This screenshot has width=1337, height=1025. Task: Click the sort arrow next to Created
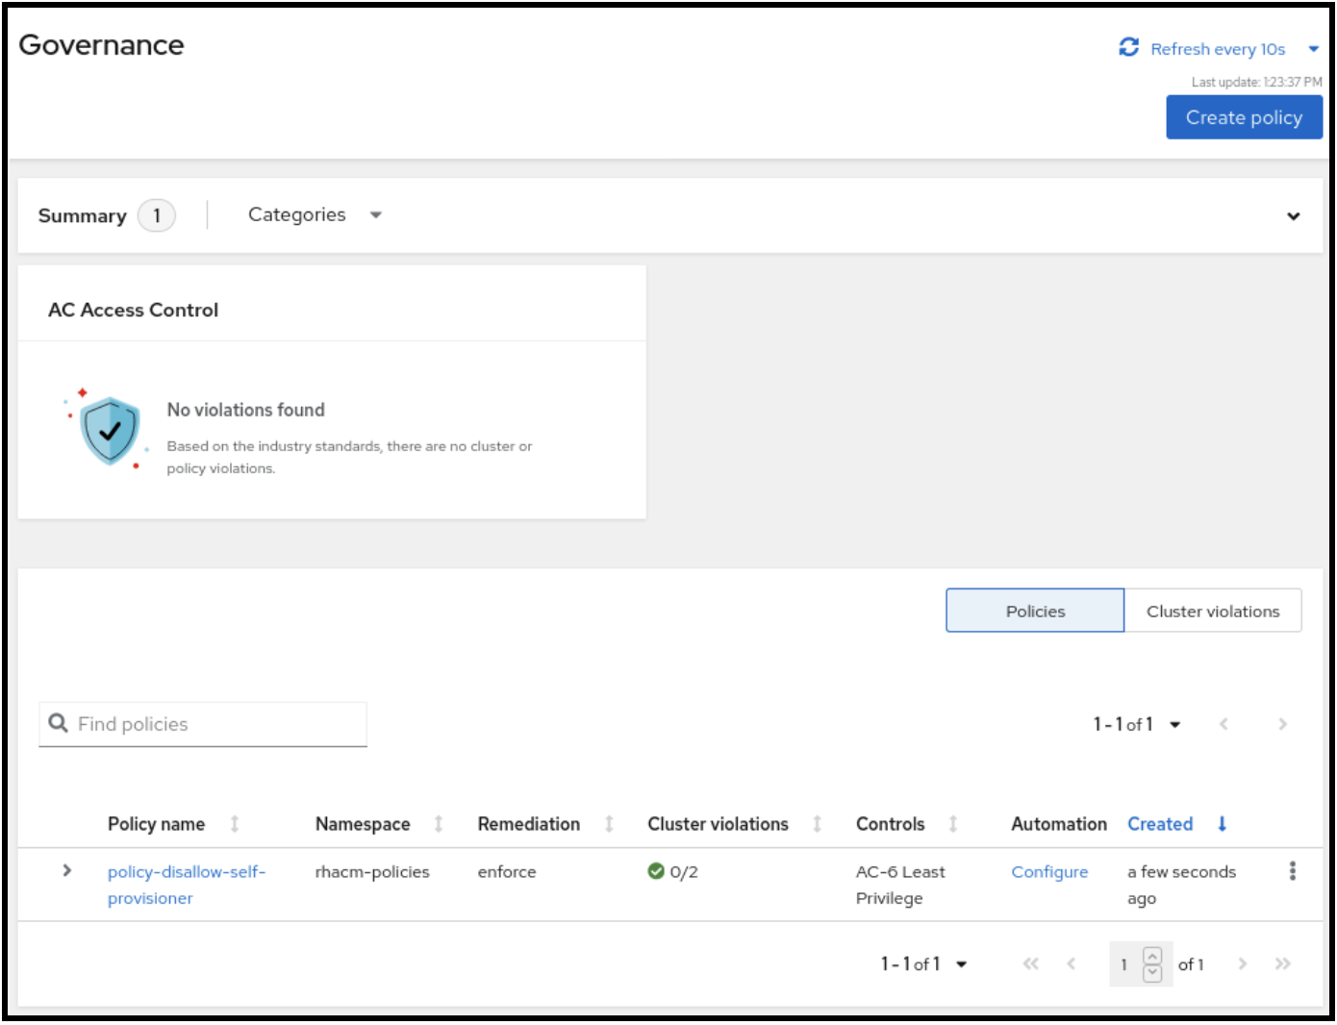[x=1222, y=824]
